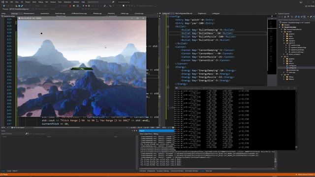Open the Help menu
The image size is (315, 177).
tap(83, 2)
